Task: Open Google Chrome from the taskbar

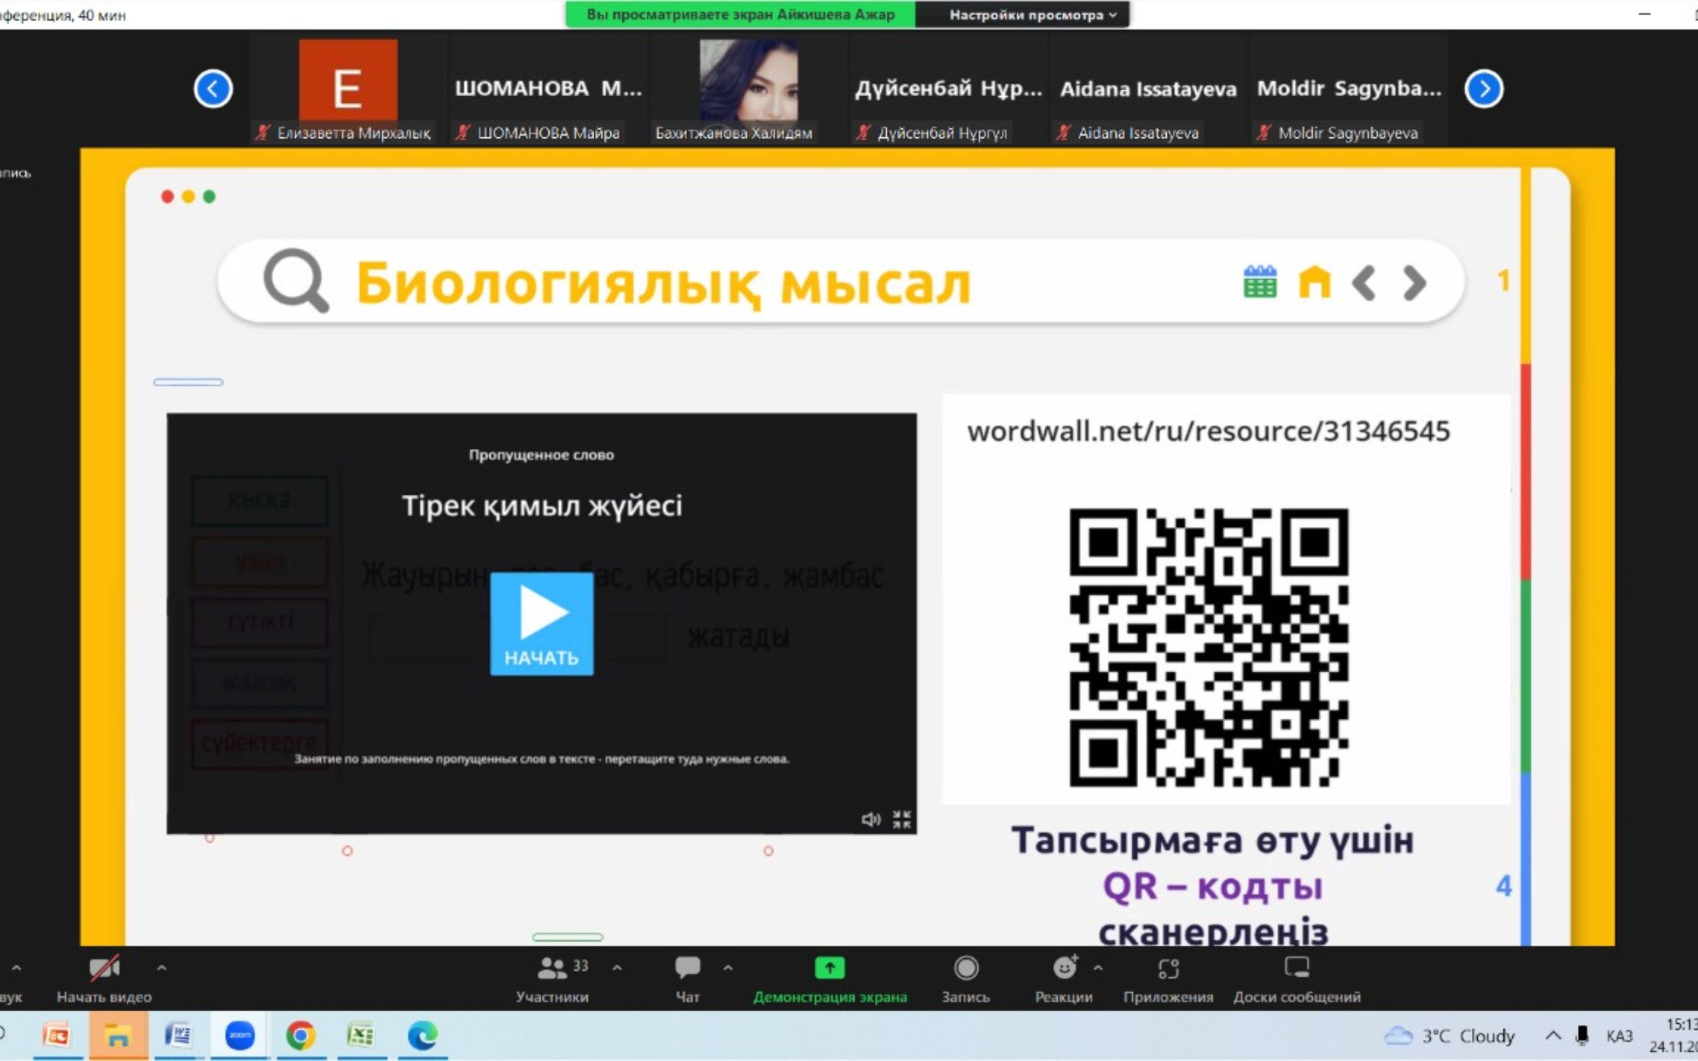Action: click(x=300, y=1035)
